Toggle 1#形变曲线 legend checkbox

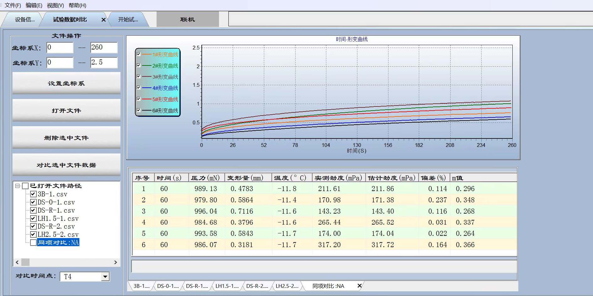point(138,54)
